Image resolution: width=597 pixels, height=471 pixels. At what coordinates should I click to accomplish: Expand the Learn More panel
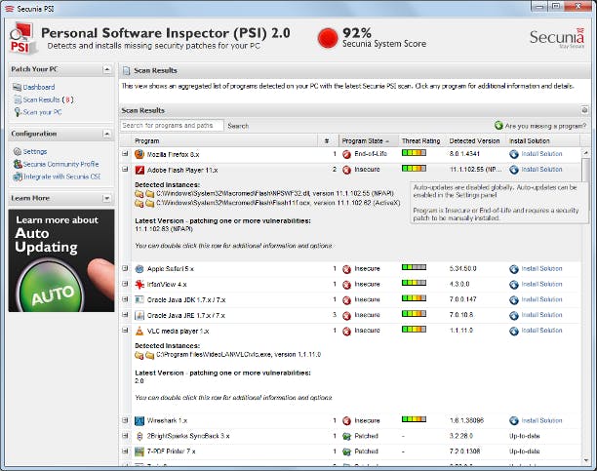click(x=106, y=198)
